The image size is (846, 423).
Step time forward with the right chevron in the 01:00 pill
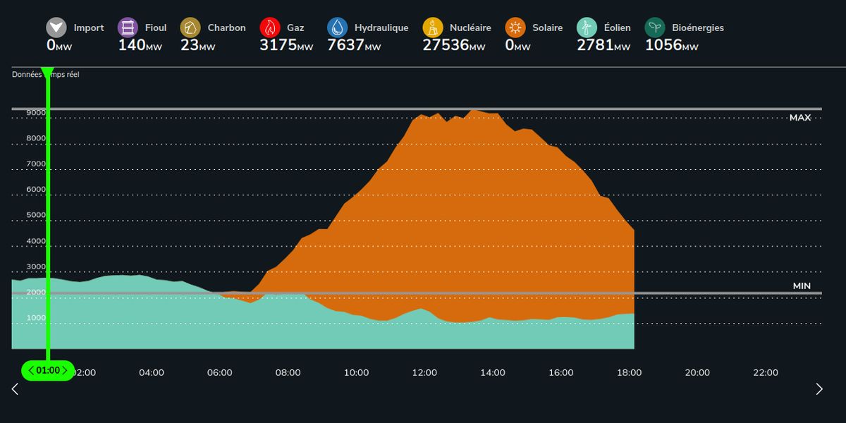click(65, 370)
